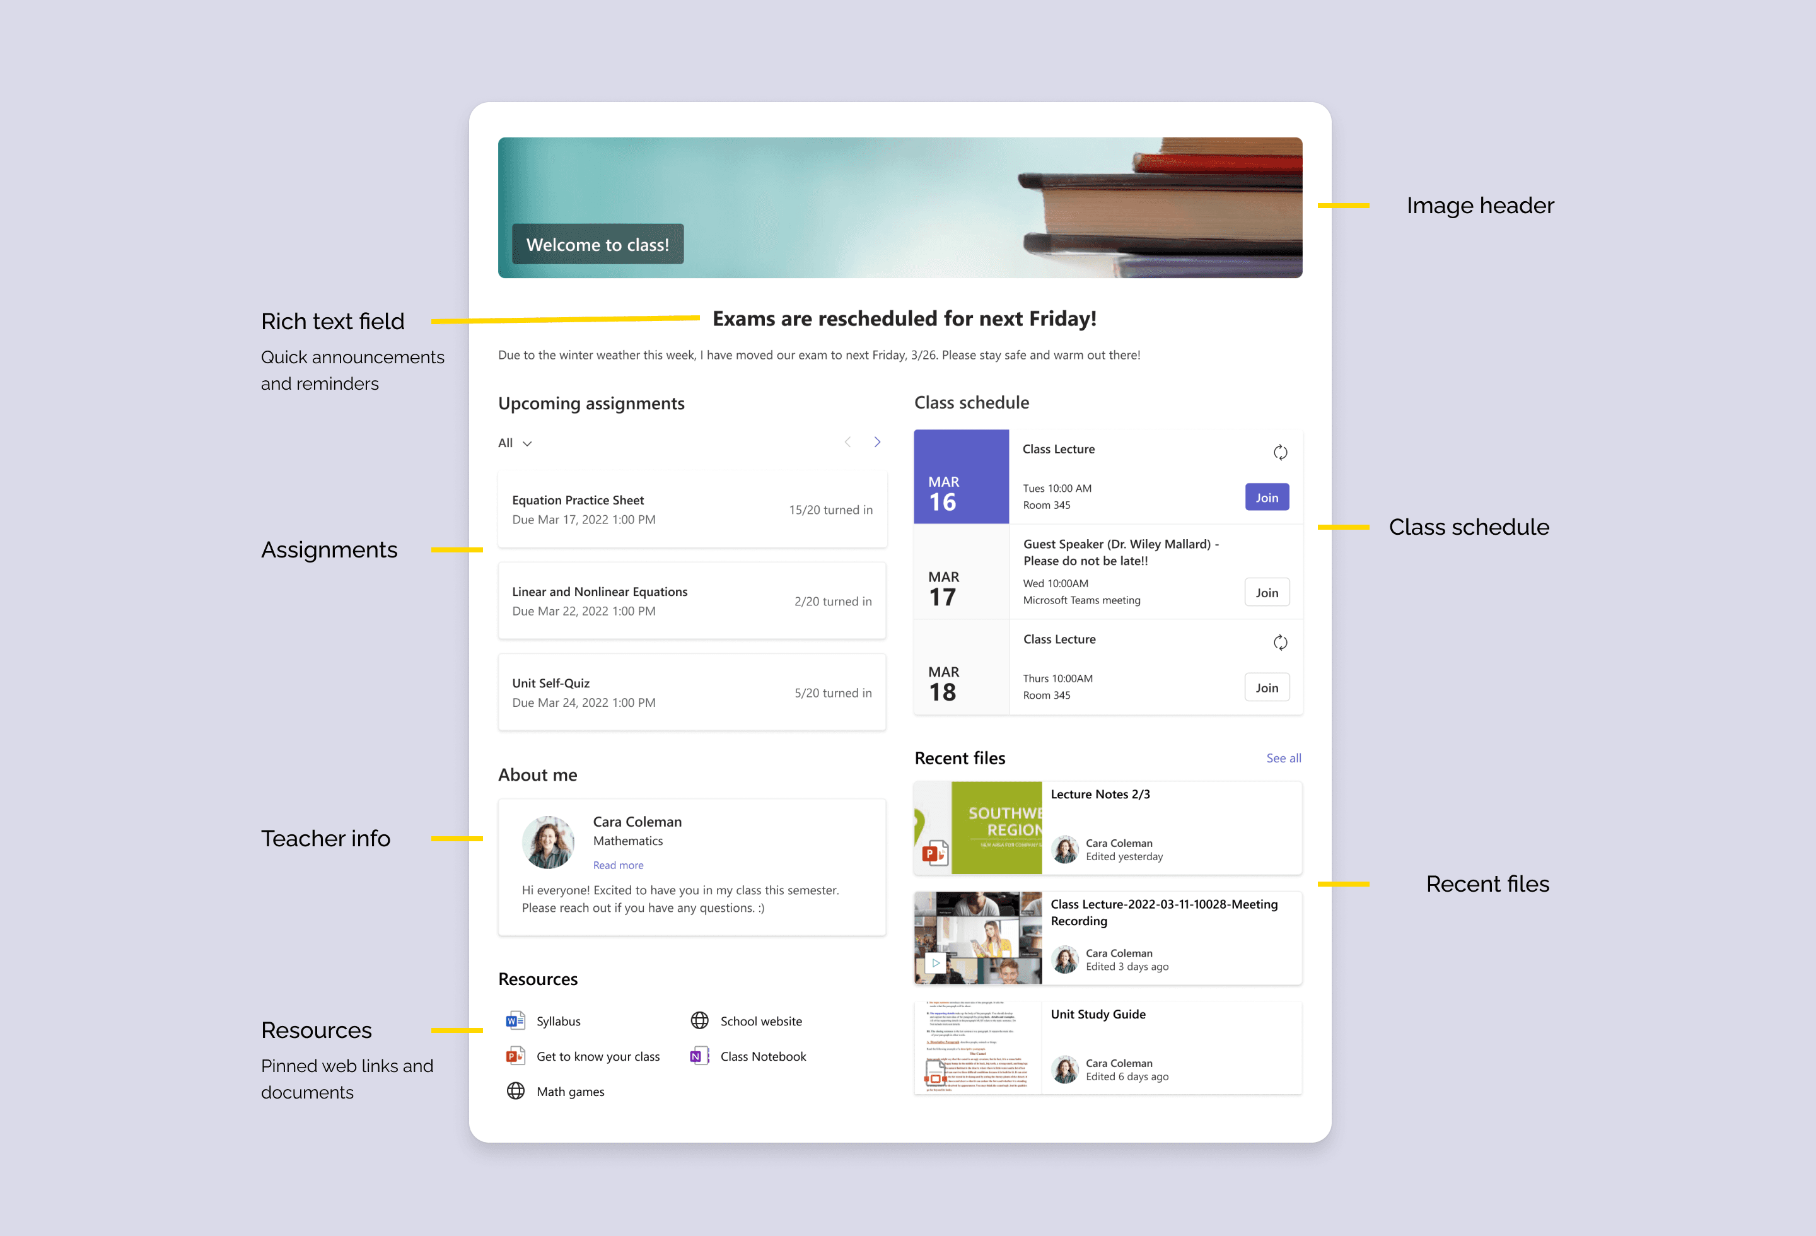Click the recurring icon on Mar 16 Class Lecture
This screenshot has width=1816, height=1236.
point(1280,452)
